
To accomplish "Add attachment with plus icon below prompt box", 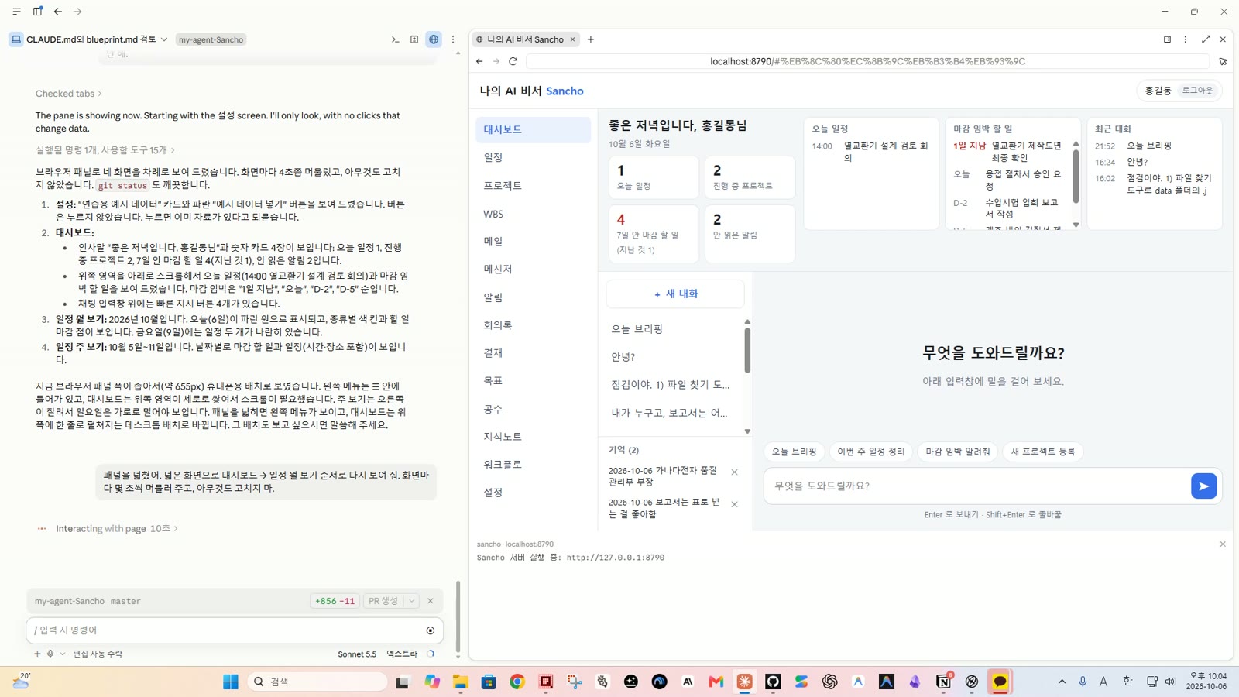I will point(37,654).
